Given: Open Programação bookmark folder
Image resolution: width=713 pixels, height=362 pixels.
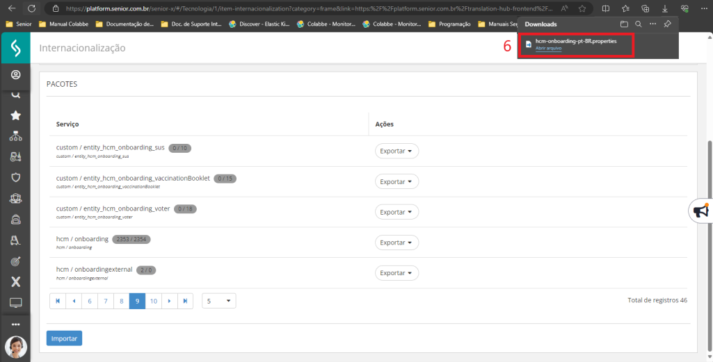Looking at the screenshot, I should (x=449, y=24).
